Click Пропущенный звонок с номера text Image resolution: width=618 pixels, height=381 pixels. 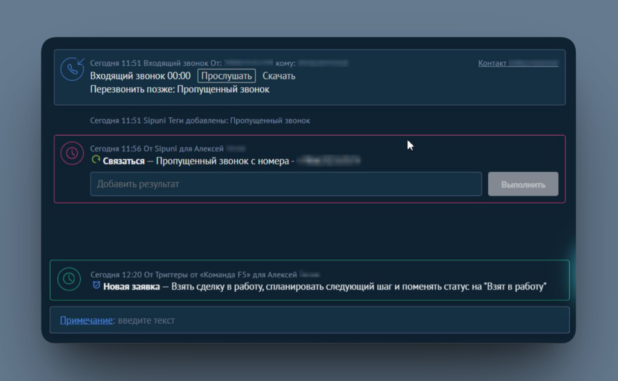(x=222, y=161)
